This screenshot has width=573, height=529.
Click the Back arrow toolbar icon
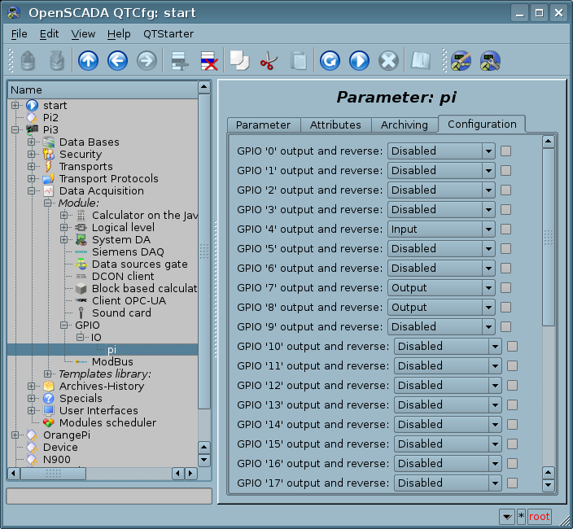[117, 61]
